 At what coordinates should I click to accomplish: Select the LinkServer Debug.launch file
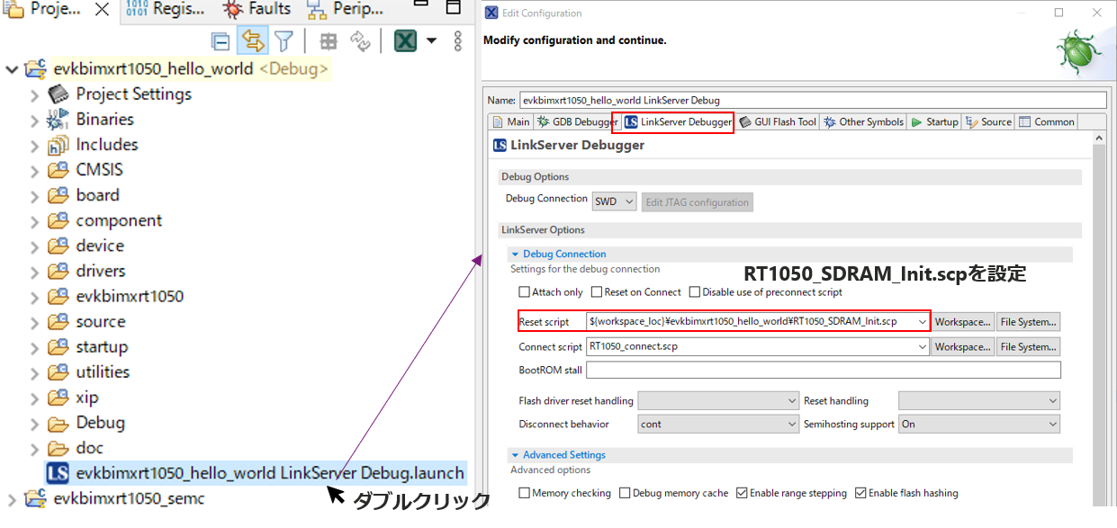(x=257, y=473)
